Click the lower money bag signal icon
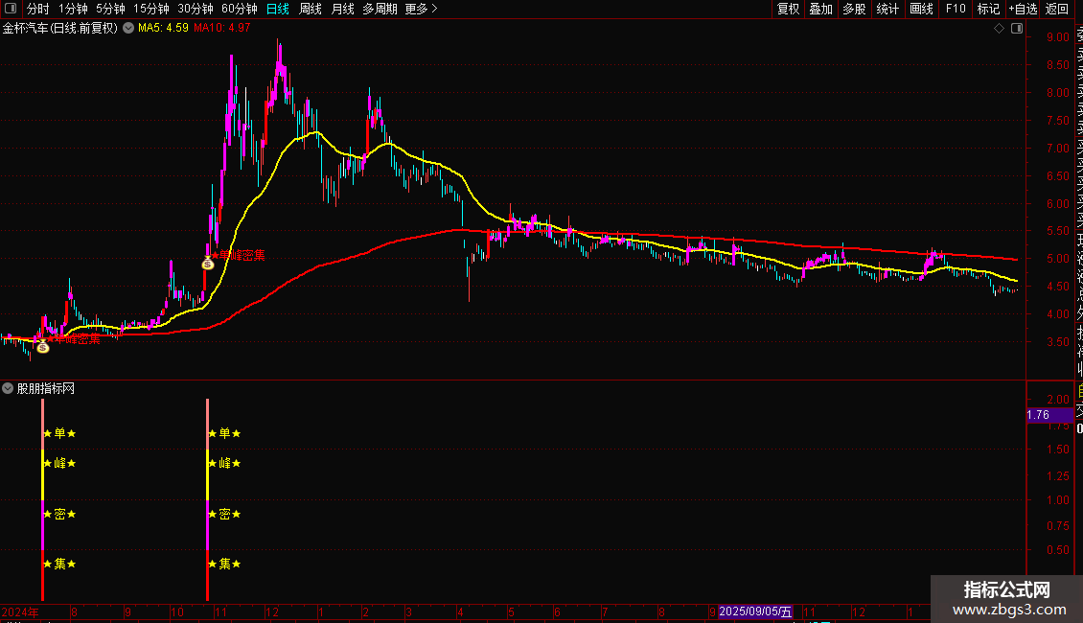 tap(43, 347)
